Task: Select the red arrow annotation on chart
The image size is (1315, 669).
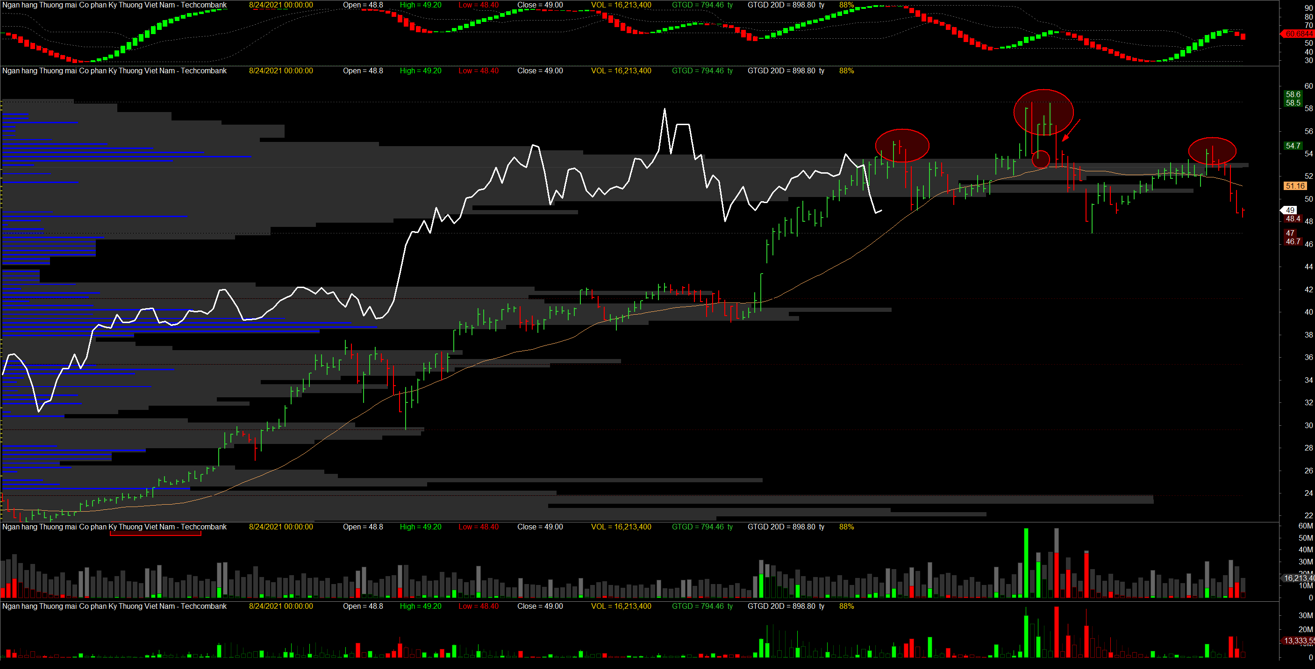Action: pos(1071,131)
